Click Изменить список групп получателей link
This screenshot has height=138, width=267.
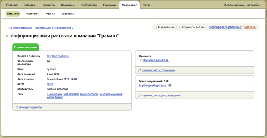click(161, 95)
